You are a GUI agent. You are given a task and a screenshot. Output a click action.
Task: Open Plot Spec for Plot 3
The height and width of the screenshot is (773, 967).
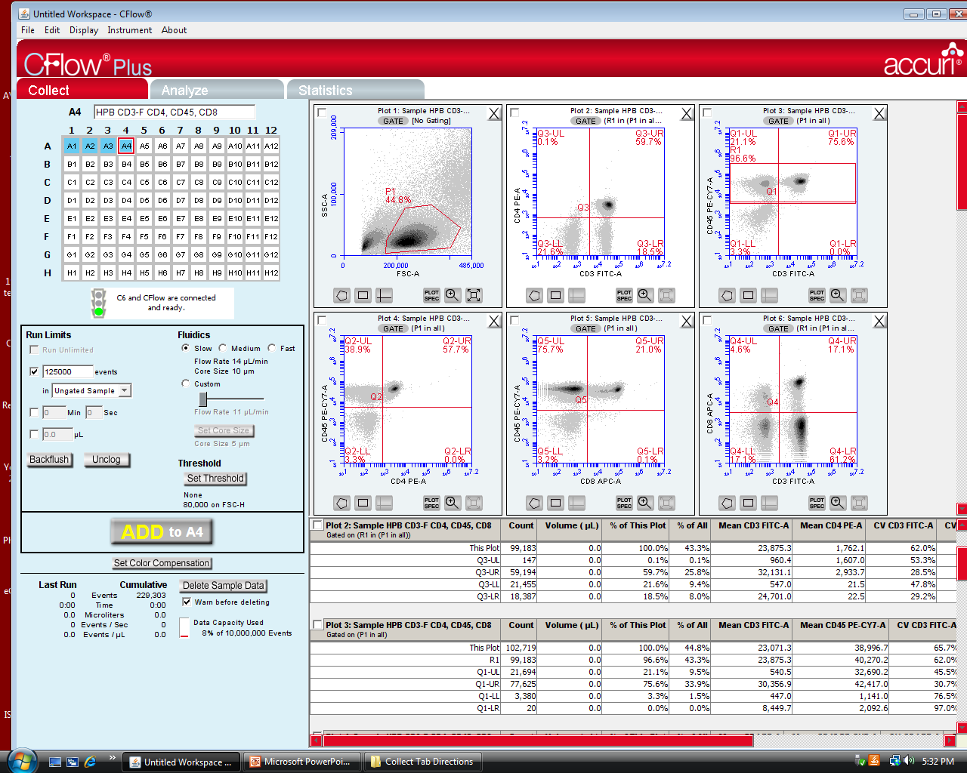[x=817, y=295]
